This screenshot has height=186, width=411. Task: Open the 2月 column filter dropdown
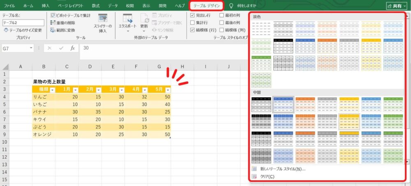[99, 90]
